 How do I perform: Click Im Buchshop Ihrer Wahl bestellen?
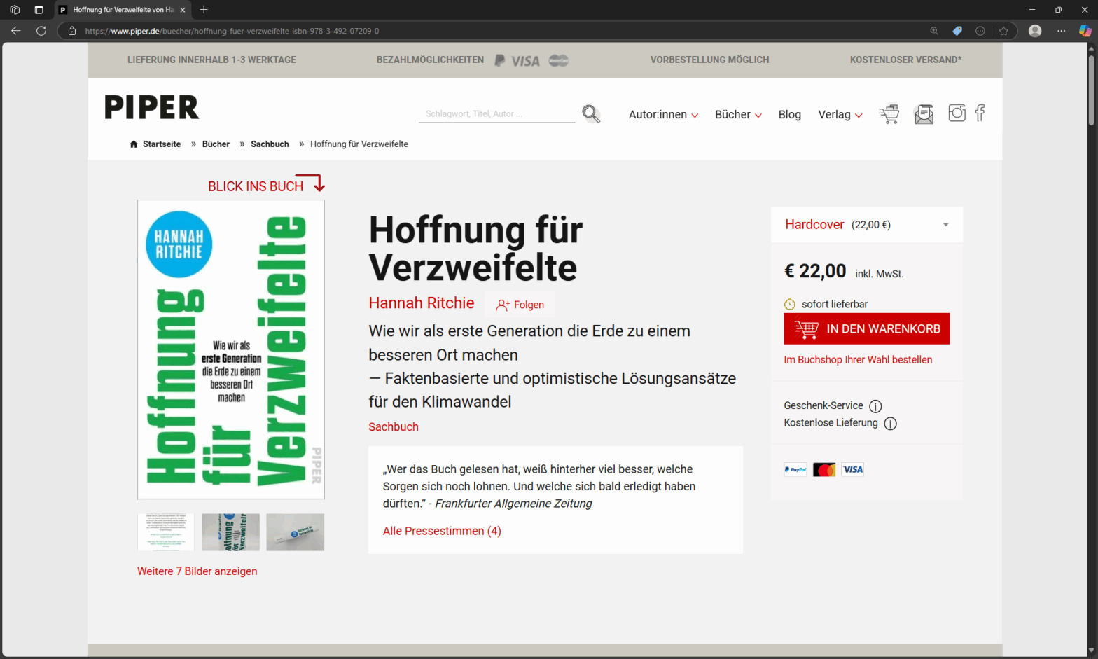(x=858, y=360)
